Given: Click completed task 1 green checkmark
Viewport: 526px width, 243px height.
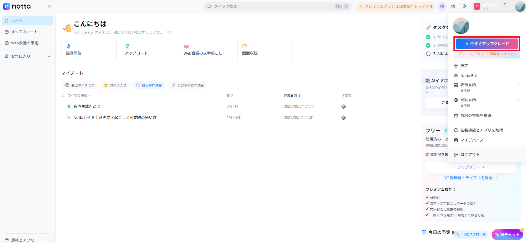Looking at the screenshot, I should point(428,37).
